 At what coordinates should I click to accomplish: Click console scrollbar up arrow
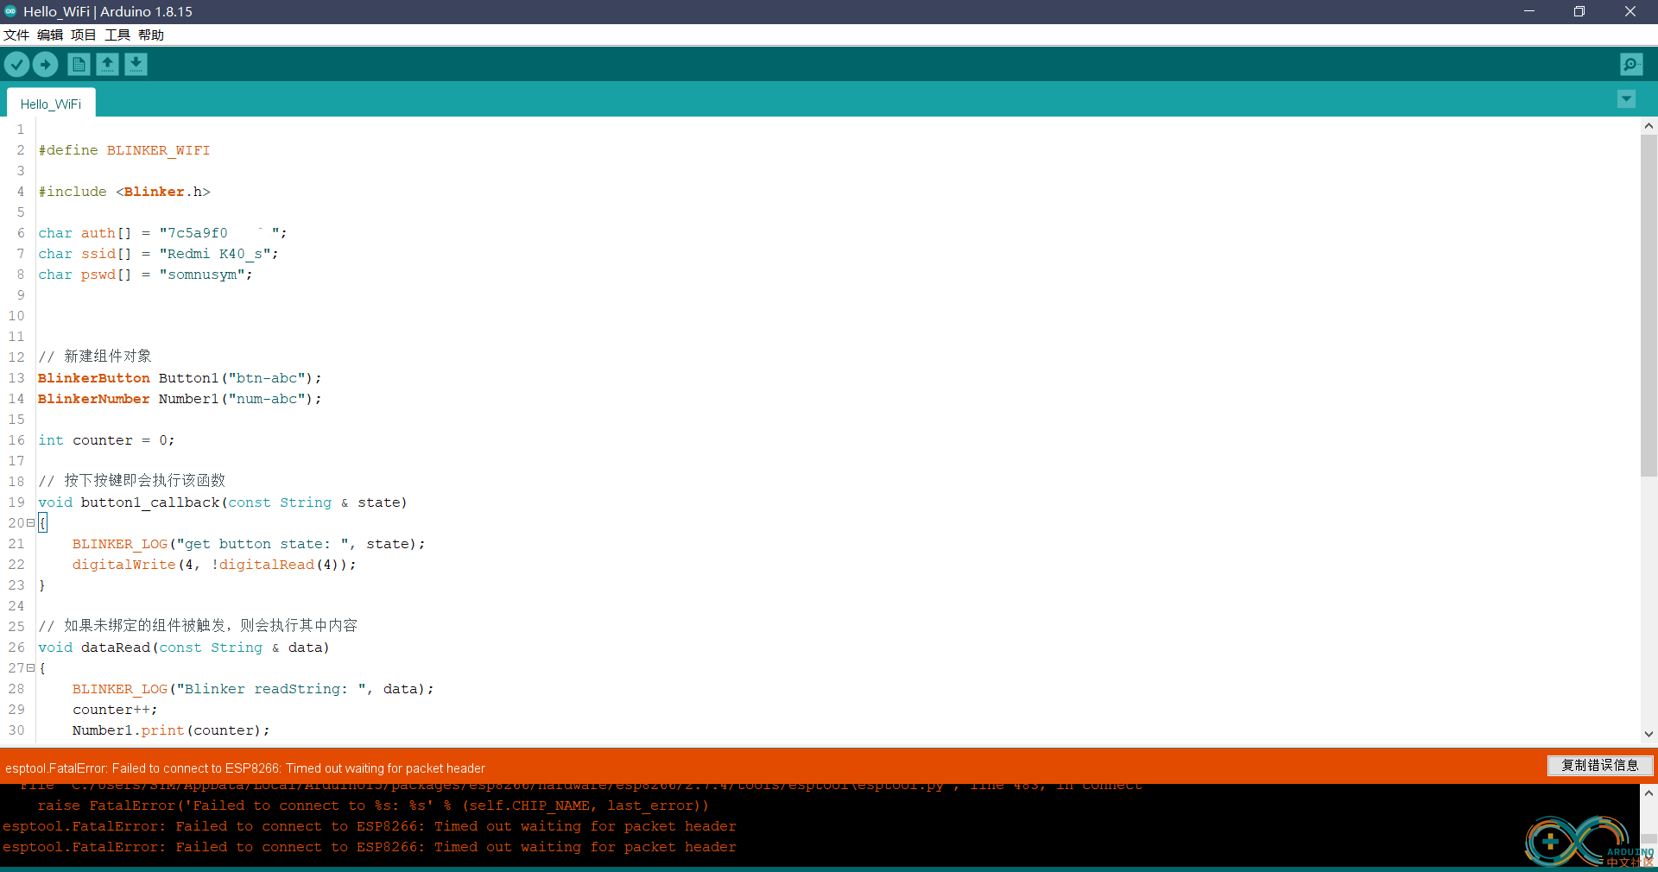click(1649, 793)
